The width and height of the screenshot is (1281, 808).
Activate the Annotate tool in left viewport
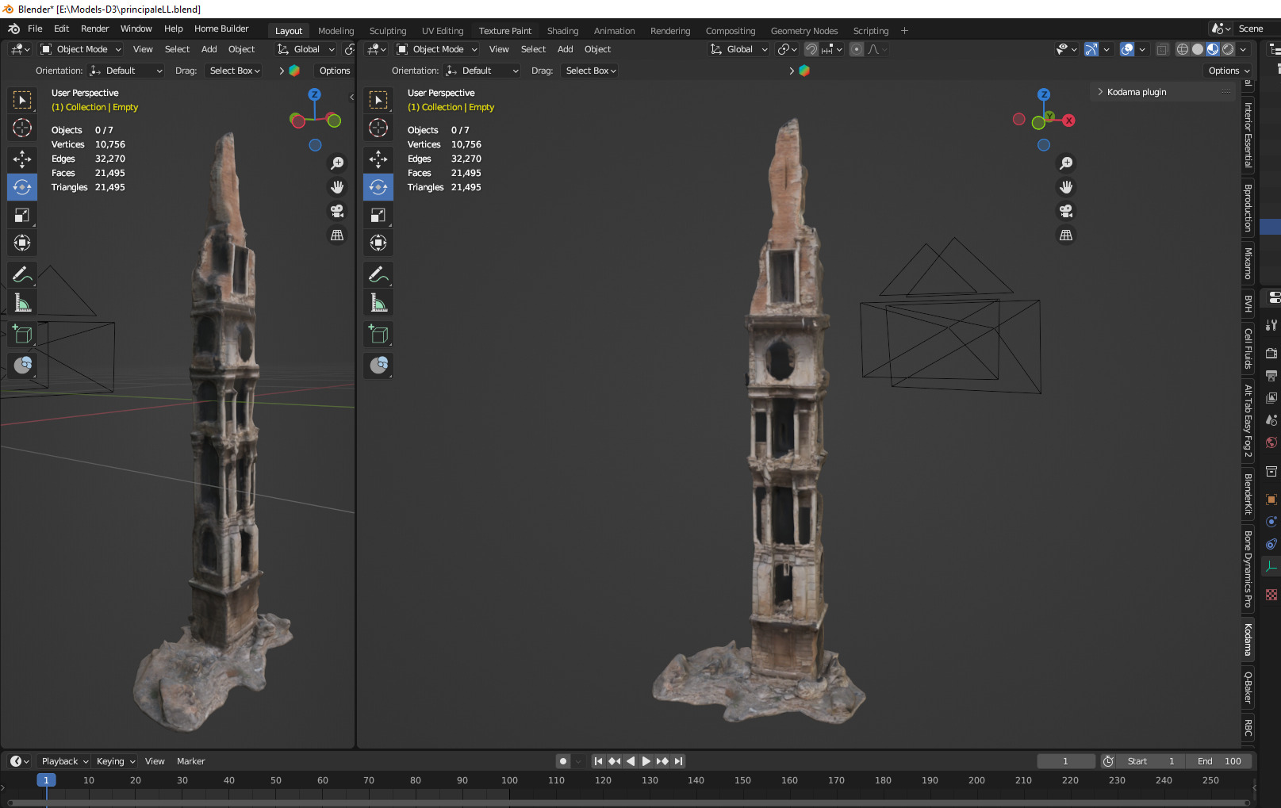tap(22, 274)
